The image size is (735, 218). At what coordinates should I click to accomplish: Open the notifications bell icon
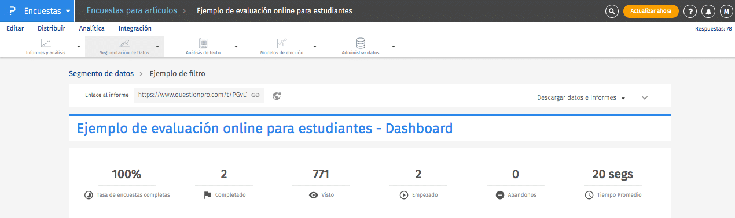(x=708, y=11)
